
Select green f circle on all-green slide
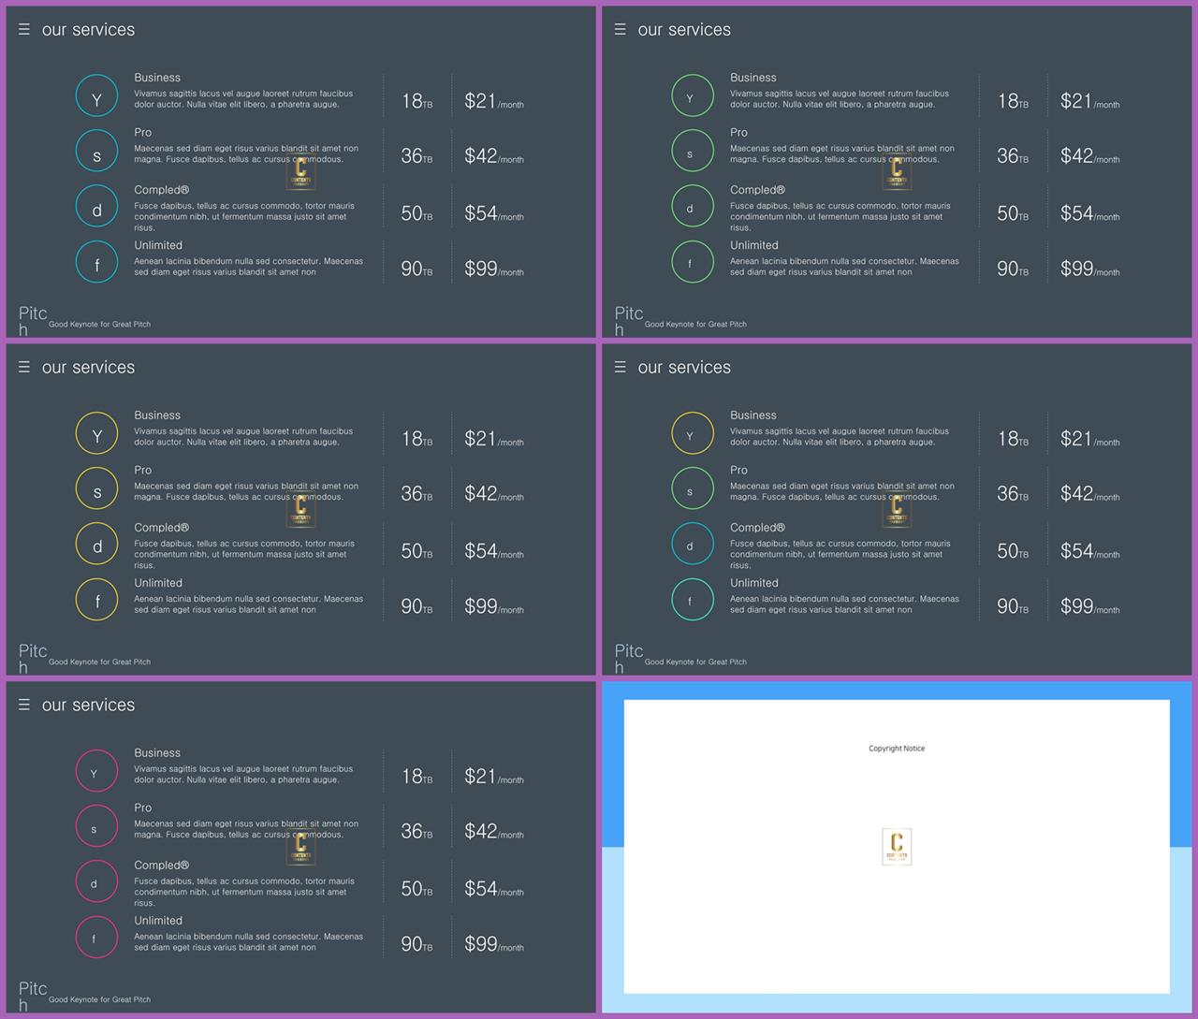pos(693,261)
